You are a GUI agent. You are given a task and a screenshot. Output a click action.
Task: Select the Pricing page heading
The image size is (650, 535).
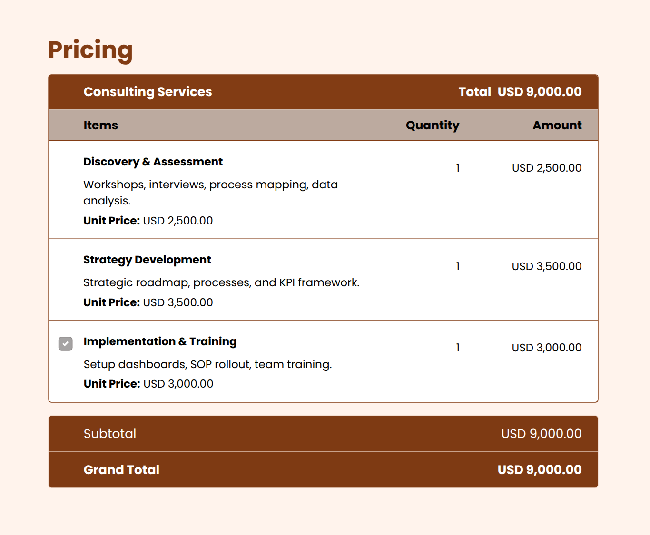[x=90, y=50]
